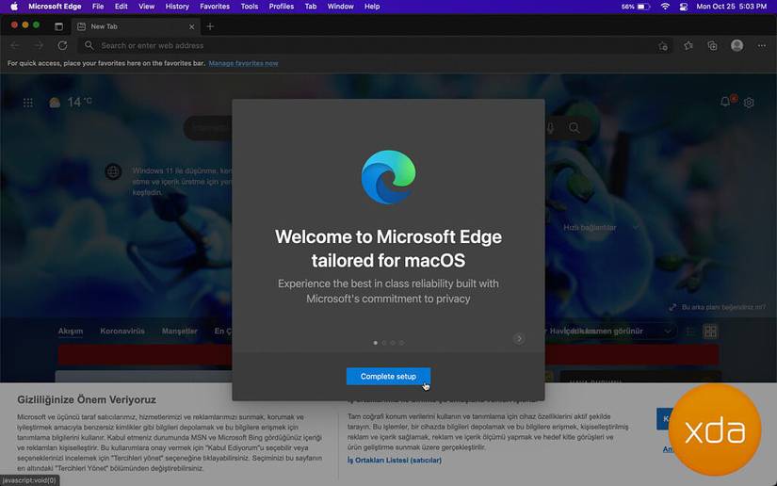The height and width of the screenshot is (486, 777).
Task: Click the globe icon beside Windows 11 text
Action: (113, 172)
